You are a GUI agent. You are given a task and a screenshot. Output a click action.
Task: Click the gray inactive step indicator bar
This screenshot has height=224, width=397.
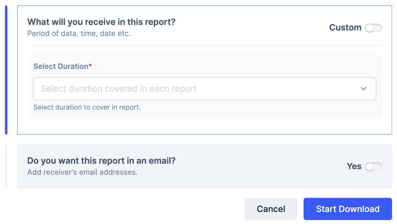(x=6, y=166)
